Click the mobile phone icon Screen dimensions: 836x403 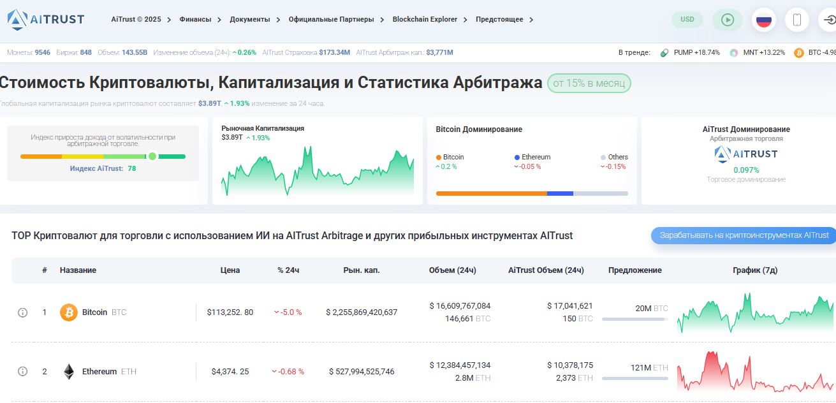click(x=797, y=20)
